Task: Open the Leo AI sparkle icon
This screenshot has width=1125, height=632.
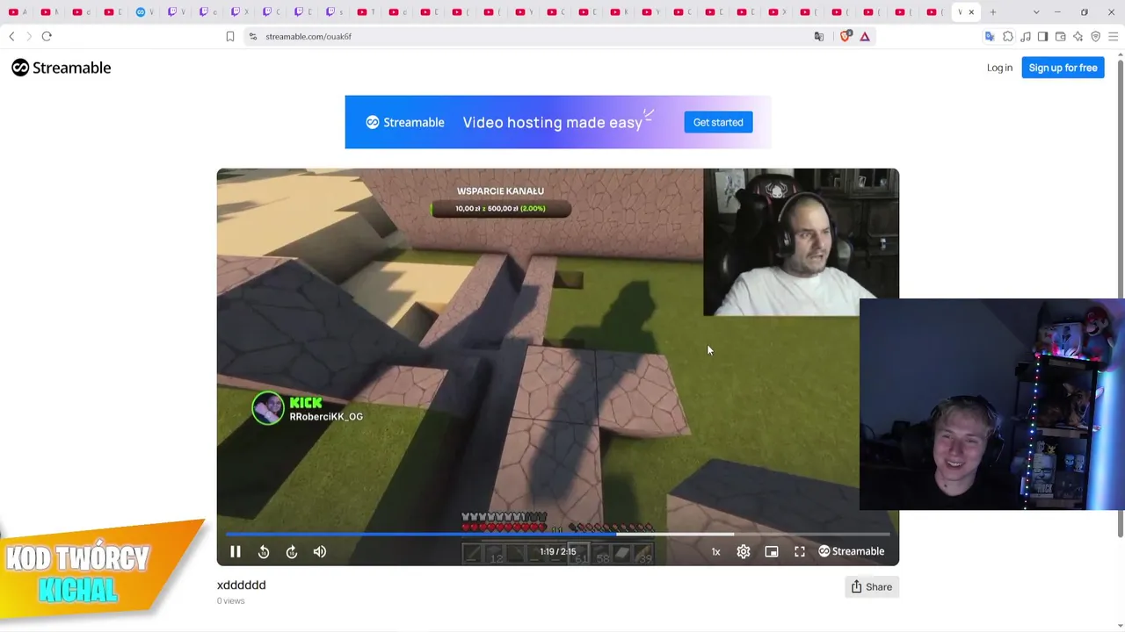Action: (x=1078, y=36)
